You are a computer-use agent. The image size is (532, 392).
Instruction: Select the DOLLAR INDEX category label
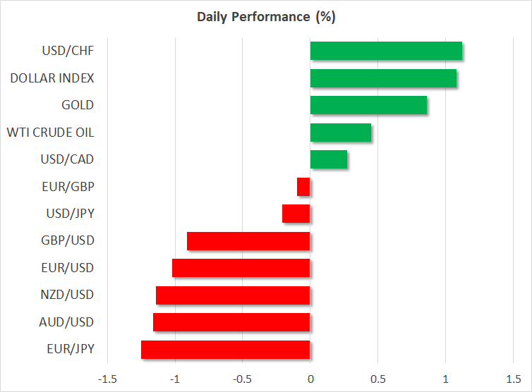coord(52,78)
